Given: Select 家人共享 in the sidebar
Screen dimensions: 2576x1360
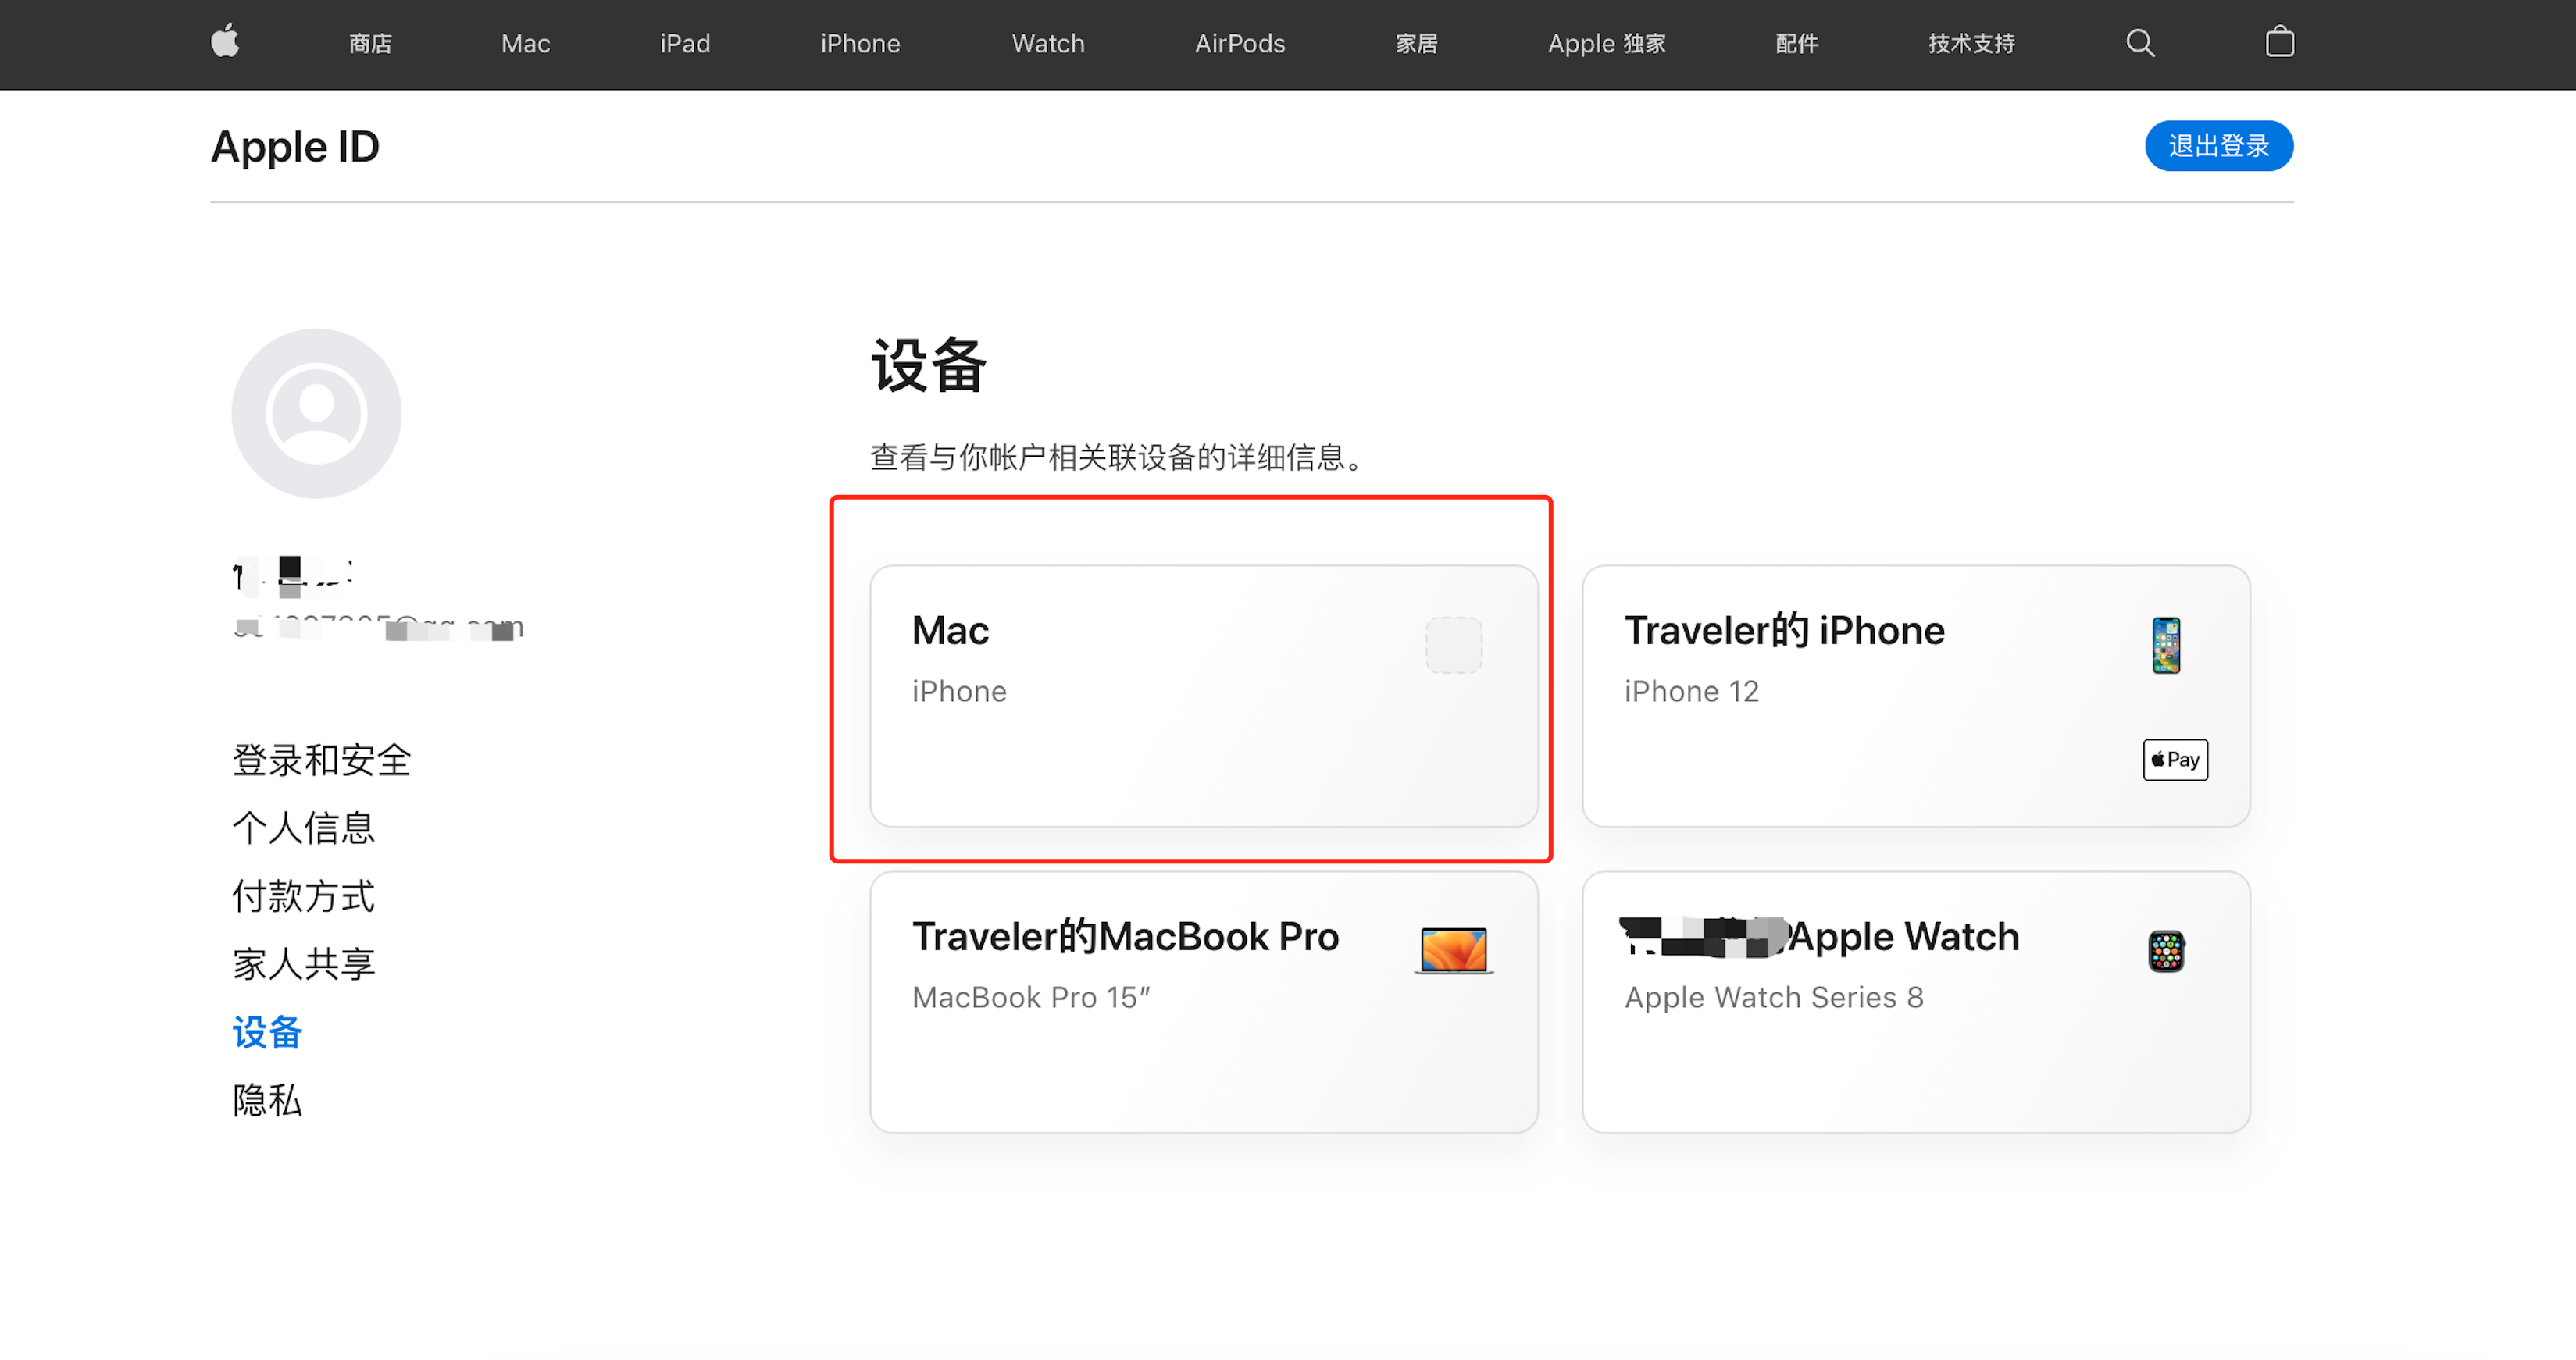Looking at the screenshot, I should 303,964.
